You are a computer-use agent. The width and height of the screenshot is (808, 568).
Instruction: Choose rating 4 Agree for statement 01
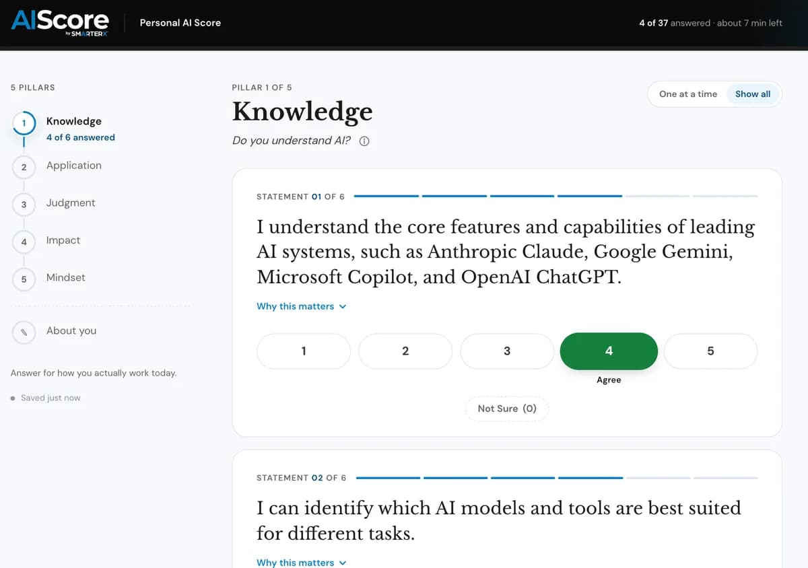point(609,351)
